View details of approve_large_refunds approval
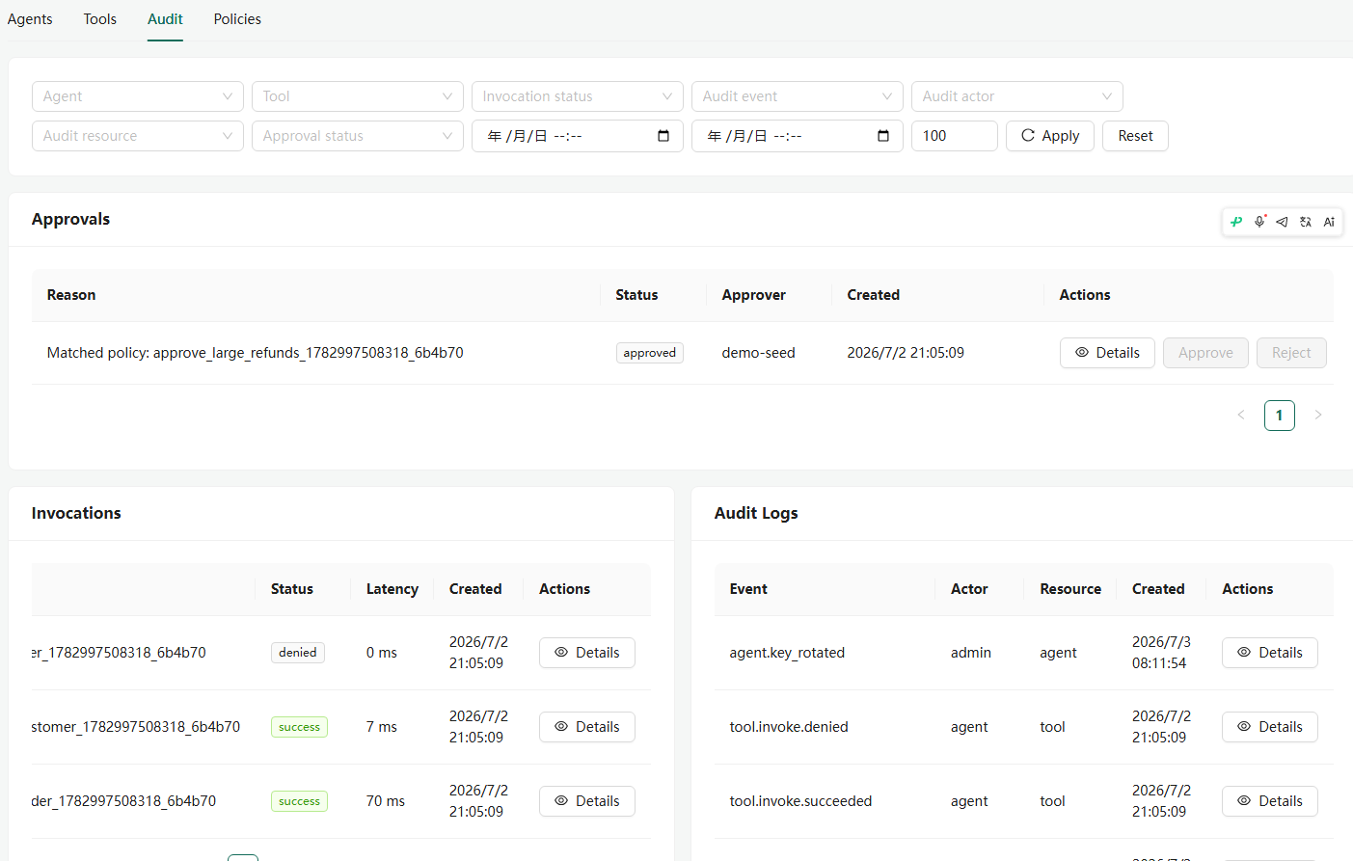The width and height of the screenshot is (1353, 861). click(1107, 353)
